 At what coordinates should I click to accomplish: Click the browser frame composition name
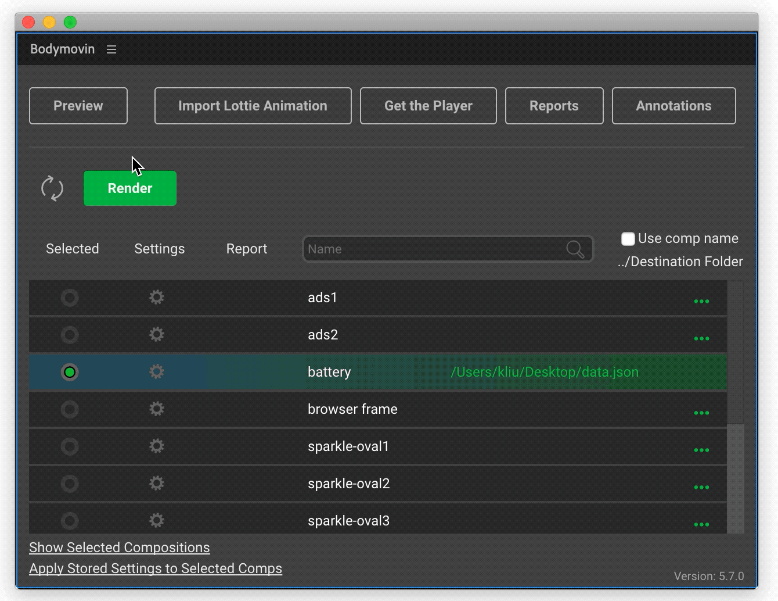pyautogui.click(x=352, y=409)
